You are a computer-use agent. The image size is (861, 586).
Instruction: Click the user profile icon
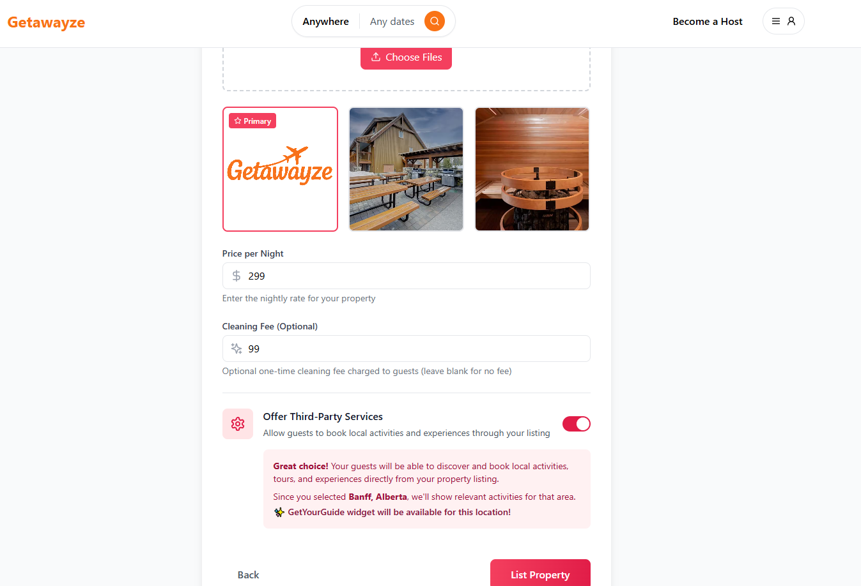[791, 21]
